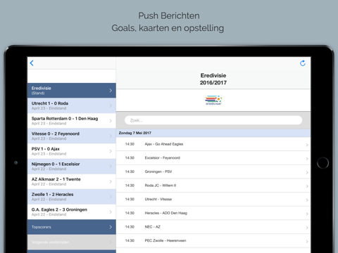
Task: Chevron beside Utrecht 1 - 0 Roda
Action: [111, 105]
